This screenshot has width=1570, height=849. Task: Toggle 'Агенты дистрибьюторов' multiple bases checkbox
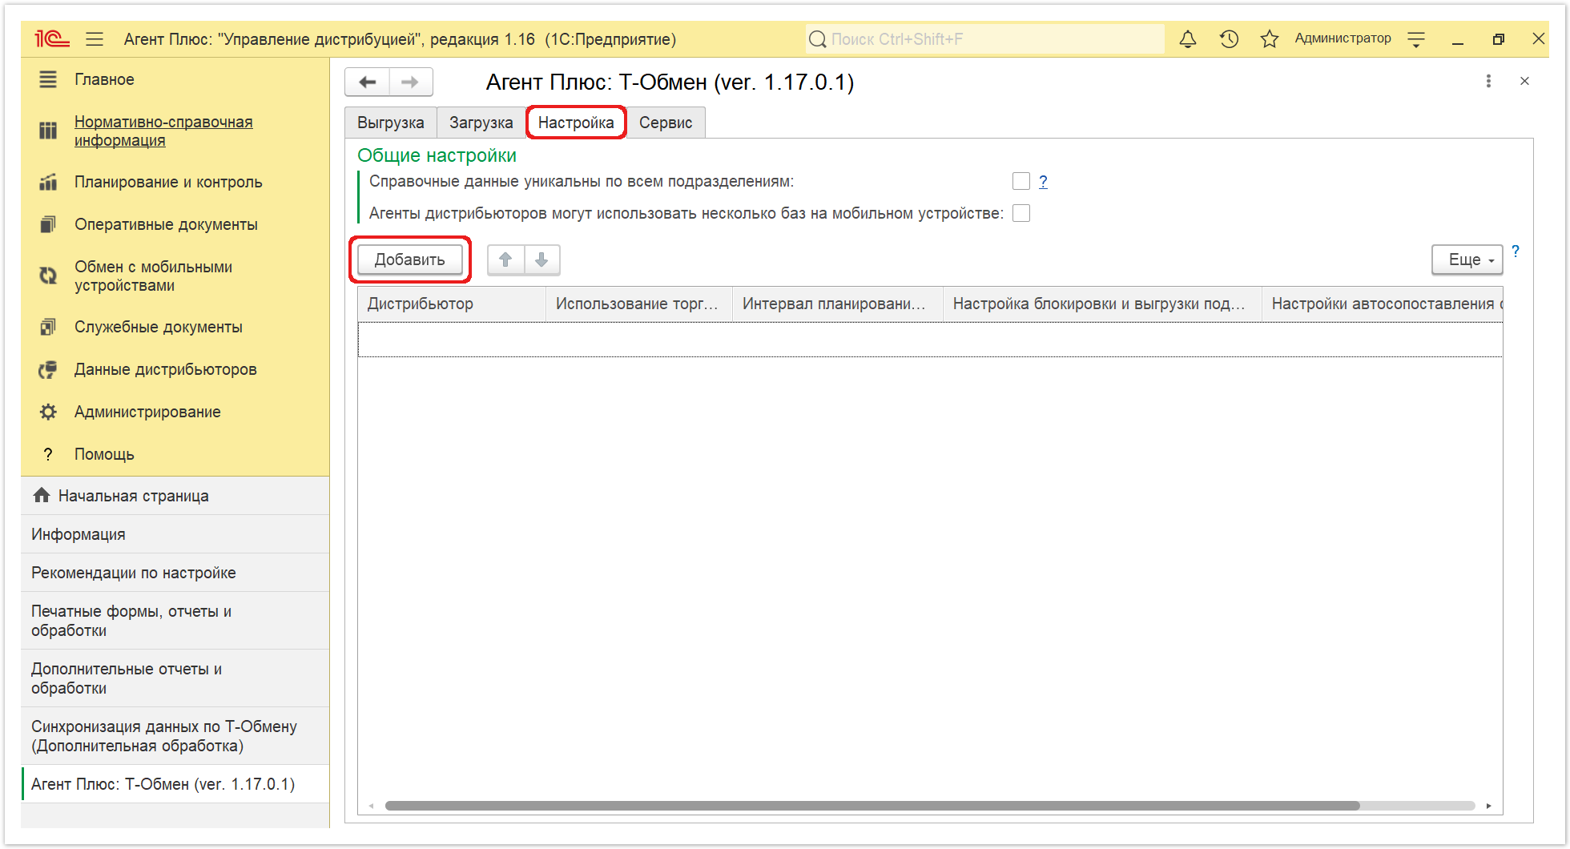(x=1020, y=213)
